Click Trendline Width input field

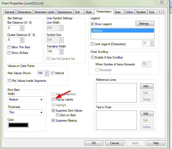[53, 52]
